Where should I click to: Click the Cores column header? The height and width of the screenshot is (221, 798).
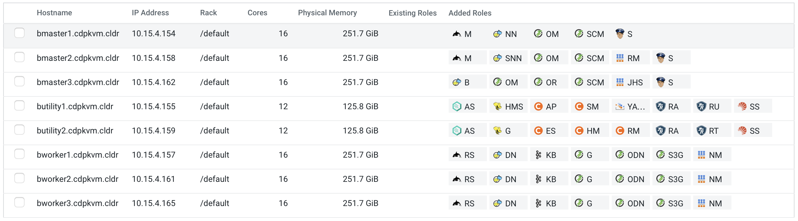click(257, 13)
